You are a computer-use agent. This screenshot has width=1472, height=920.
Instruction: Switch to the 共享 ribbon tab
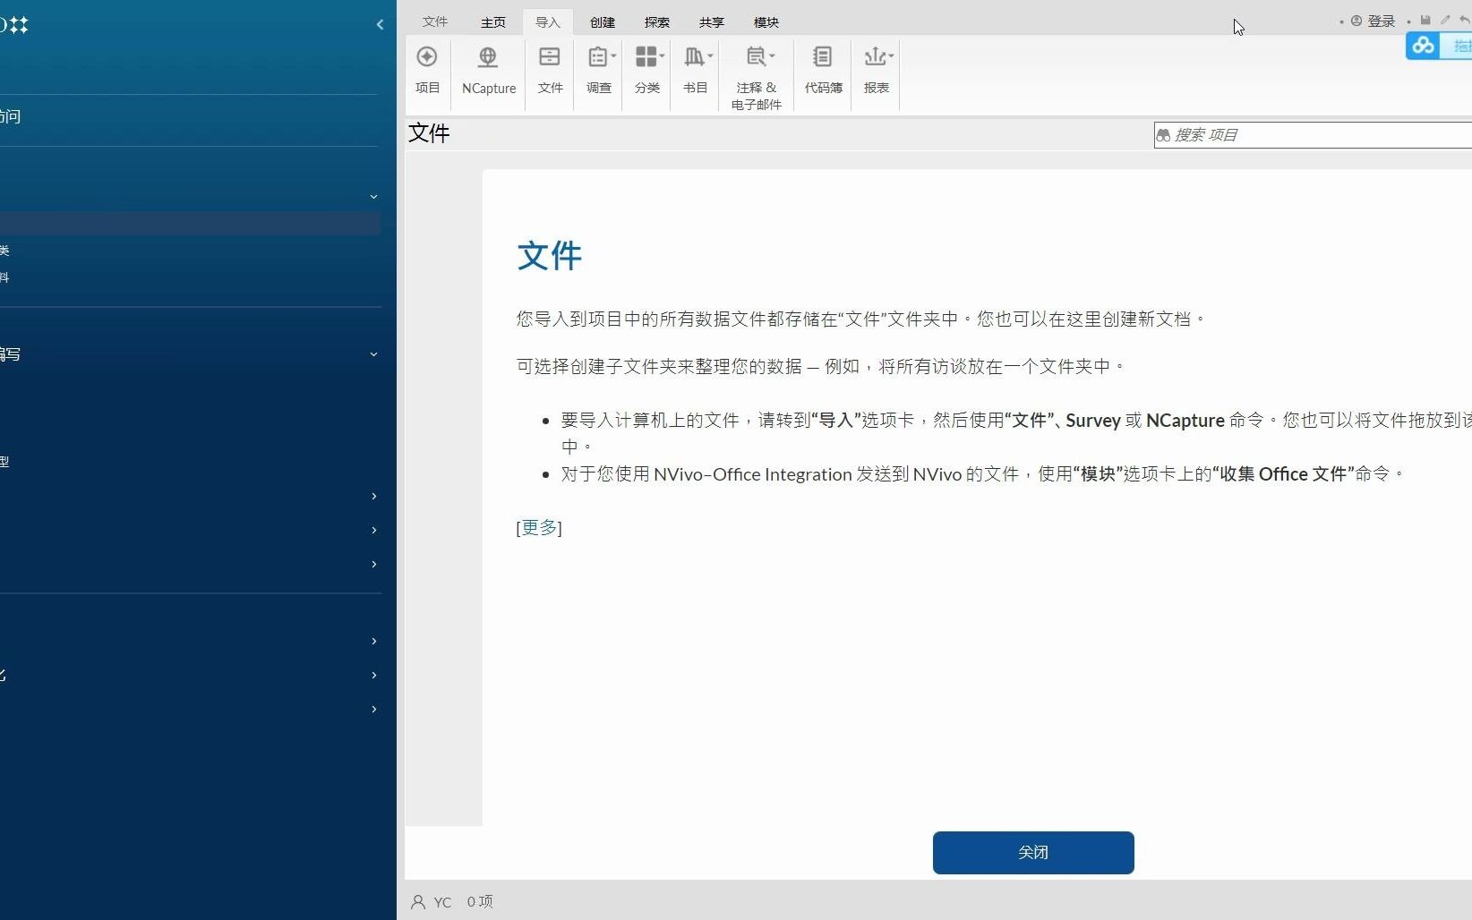712,21
